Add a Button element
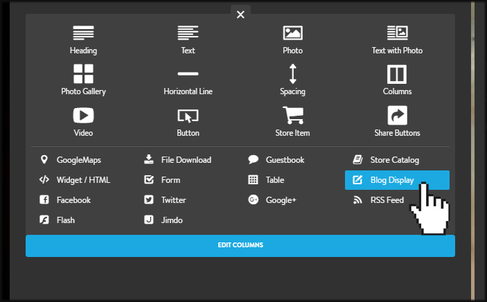The width and height of the screenshot is (487, 302). (x=188, y=123)
